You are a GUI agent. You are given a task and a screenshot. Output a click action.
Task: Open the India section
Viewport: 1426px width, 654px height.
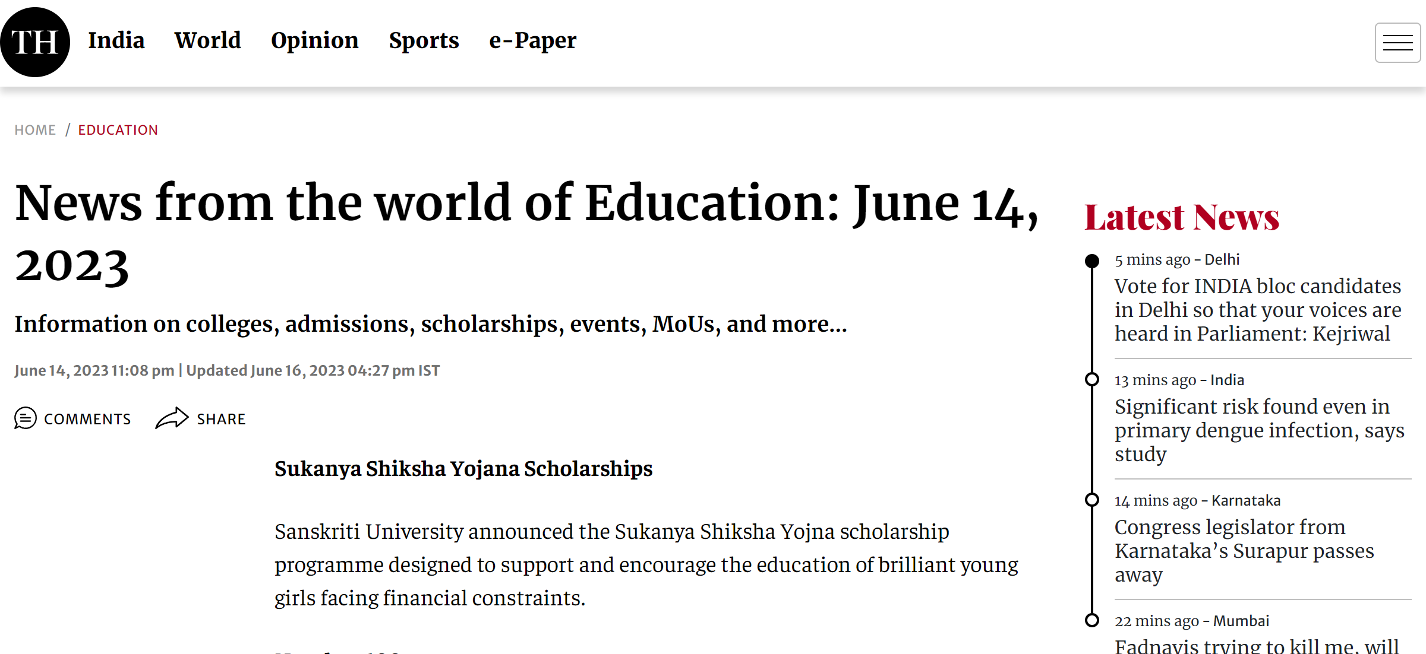click(x=116, y=40)
